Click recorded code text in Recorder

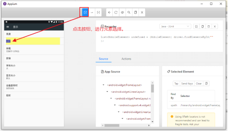coord(157,39)
